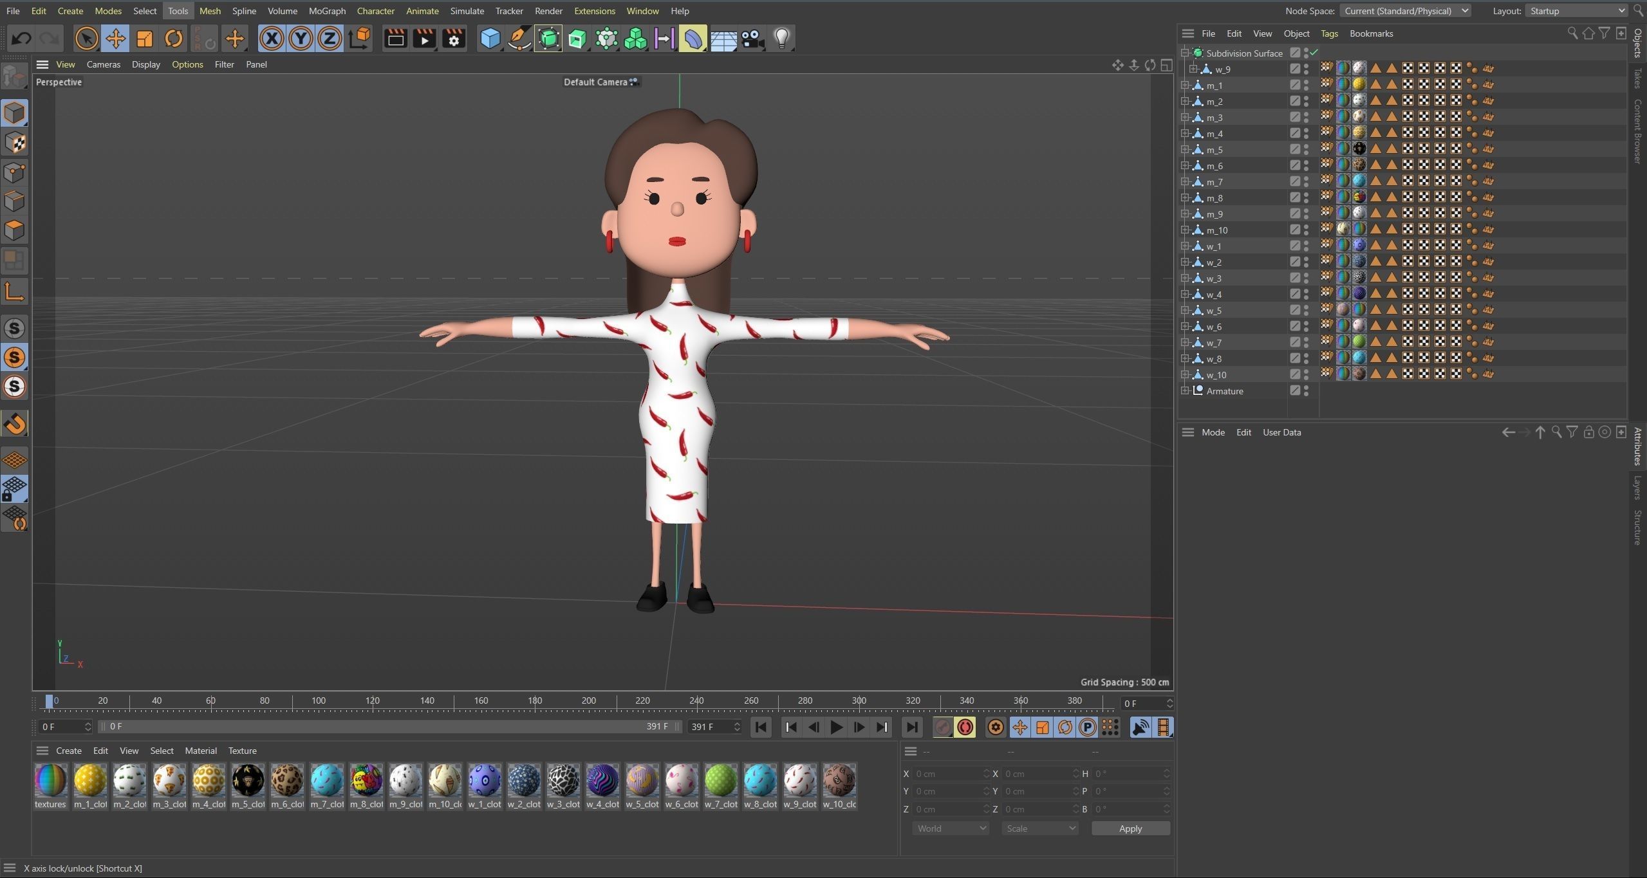Activate the Scale tool
The image size is (1647, 878).
[x=145, y=39]
